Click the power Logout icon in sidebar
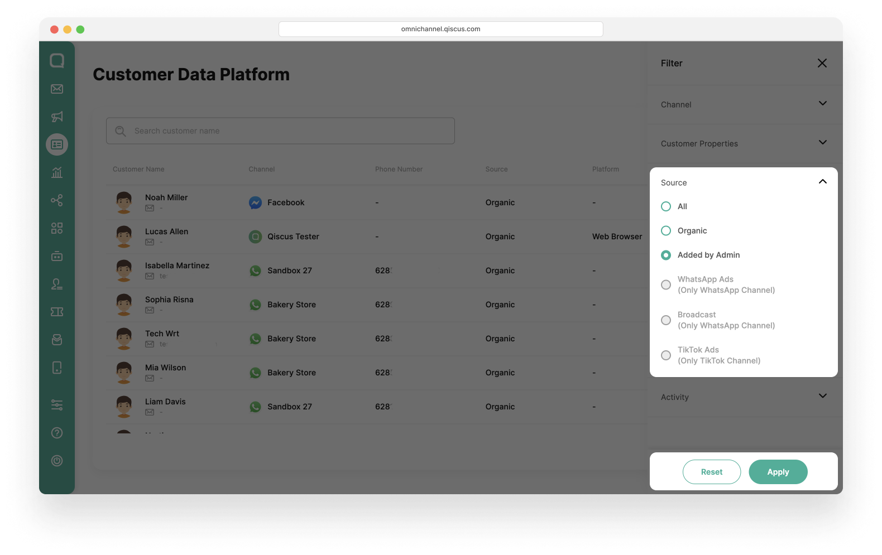 (57, 461)
